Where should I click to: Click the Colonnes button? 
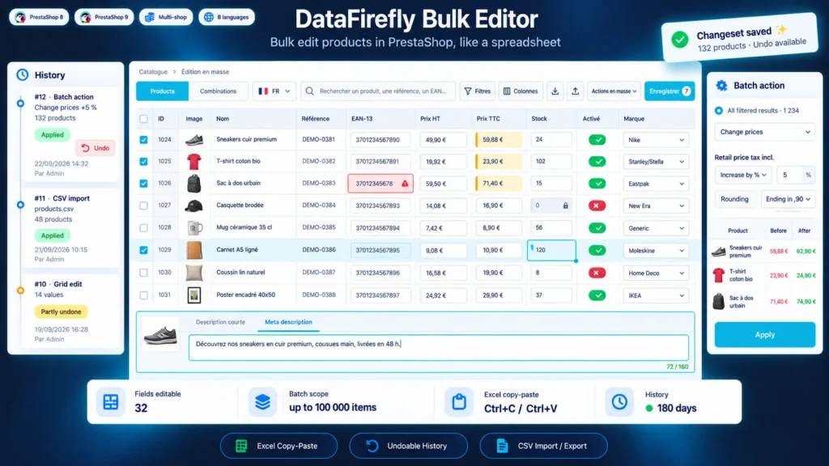(521, 91)
